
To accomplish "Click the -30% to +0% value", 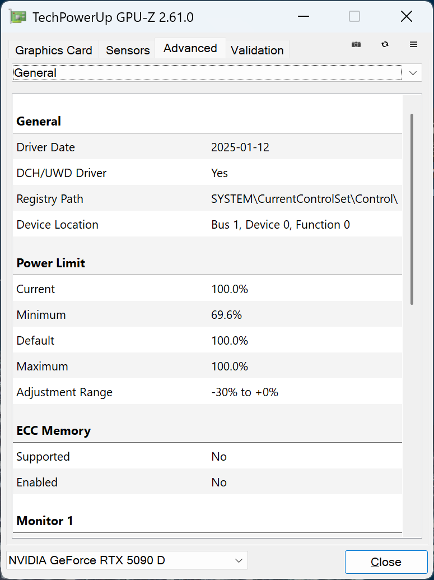I will coord(244,392).
